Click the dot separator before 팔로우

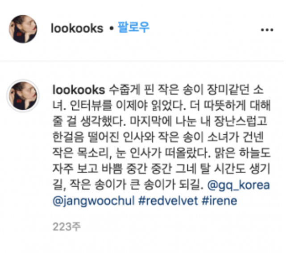point(112,29)
